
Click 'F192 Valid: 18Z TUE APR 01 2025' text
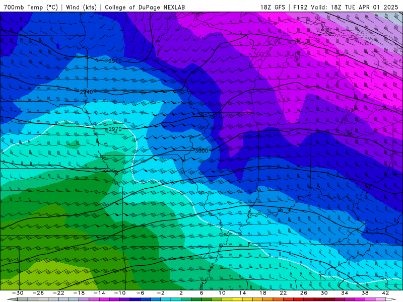tap(346, 7)
